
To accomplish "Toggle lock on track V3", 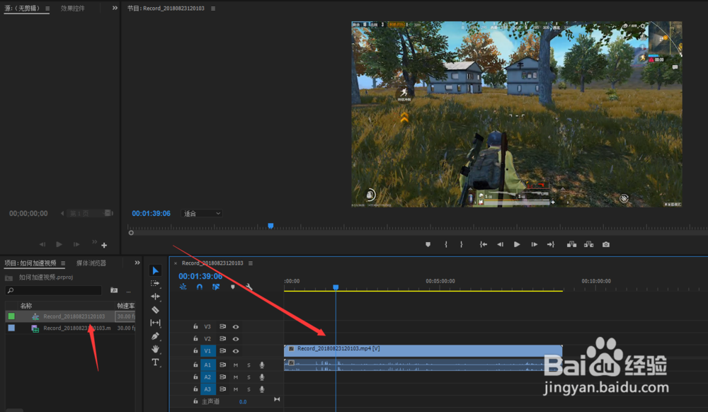I will [x=195, y=326].
